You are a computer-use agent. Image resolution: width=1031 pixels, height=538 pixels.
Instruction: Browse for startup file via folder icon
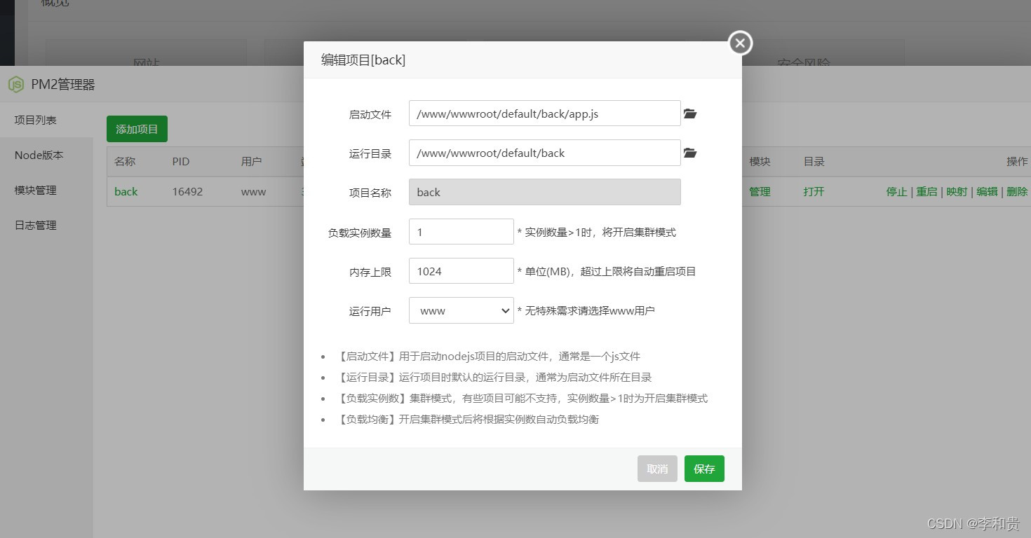click(x=690, y=113)
